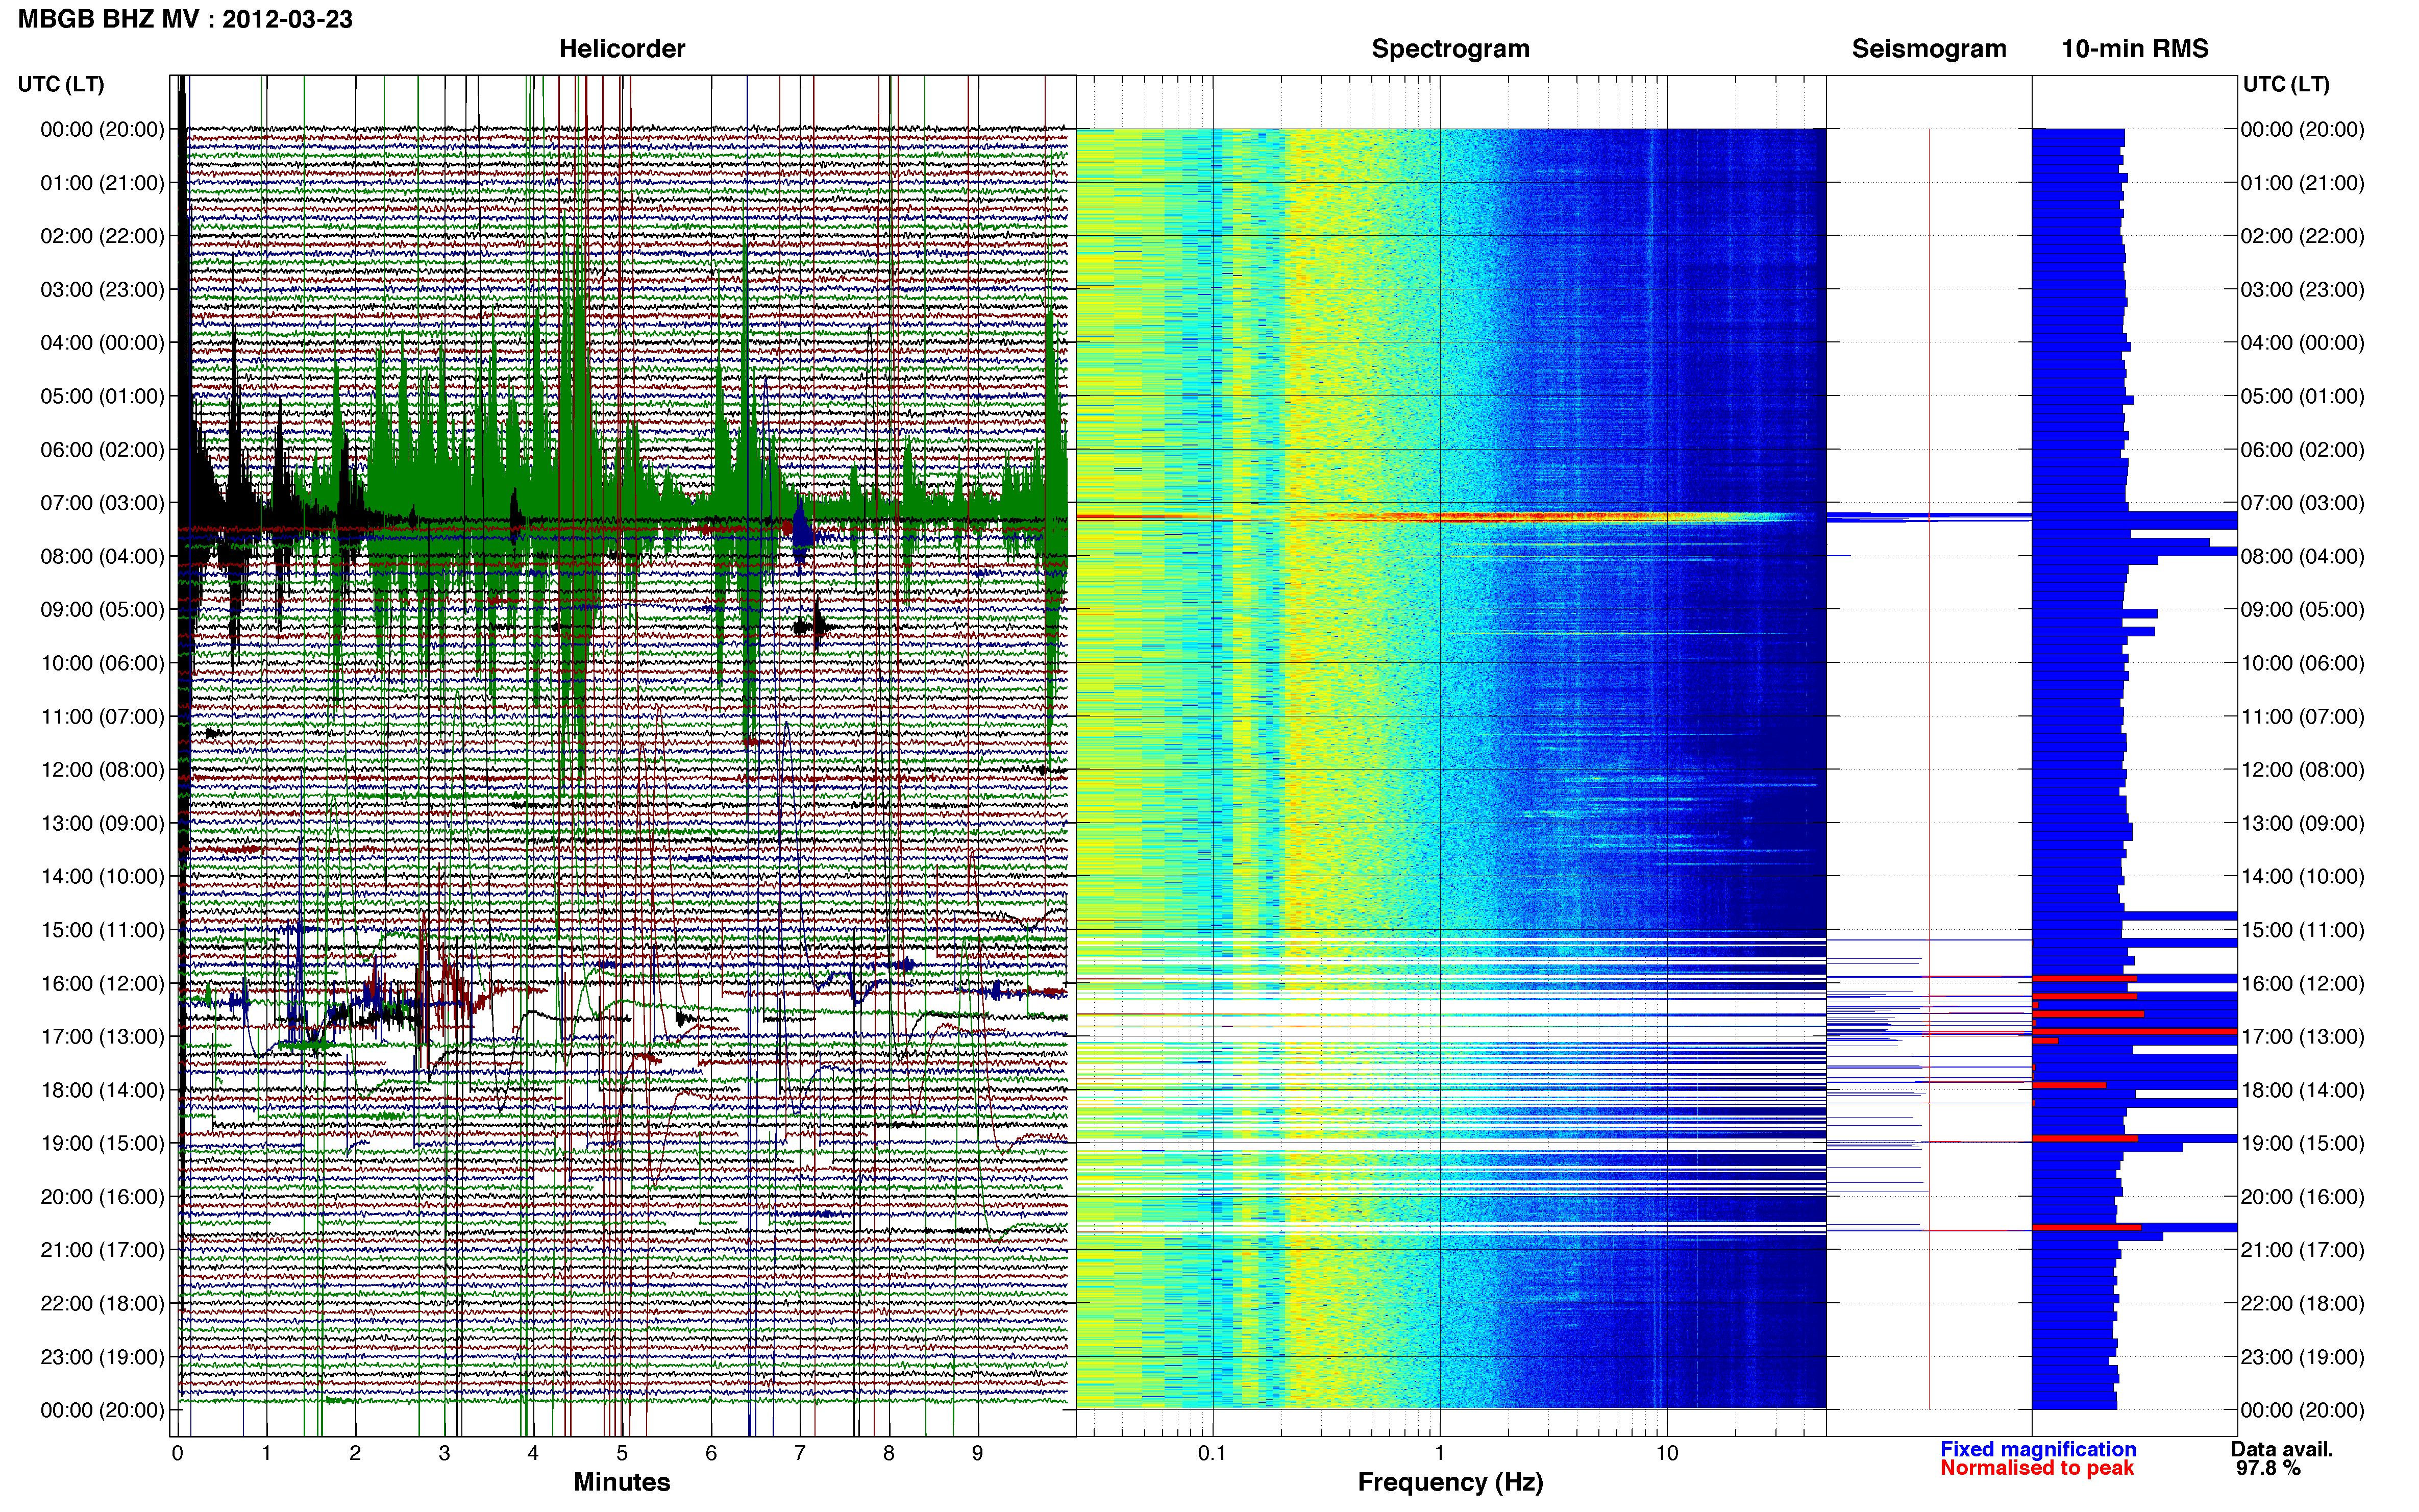Click the red RMS bar at 19:00
Viewport: 2419px width, 1512px height.
pos(2085,1138)
